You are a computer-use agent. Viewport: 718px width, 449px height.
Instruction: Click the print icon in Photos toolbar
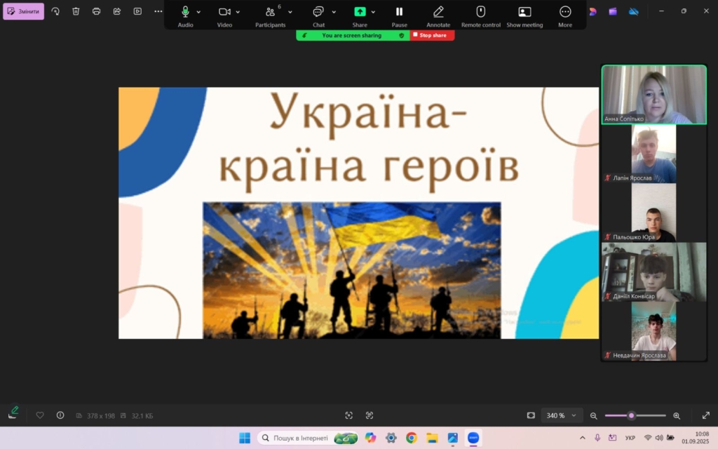point(96,11)
